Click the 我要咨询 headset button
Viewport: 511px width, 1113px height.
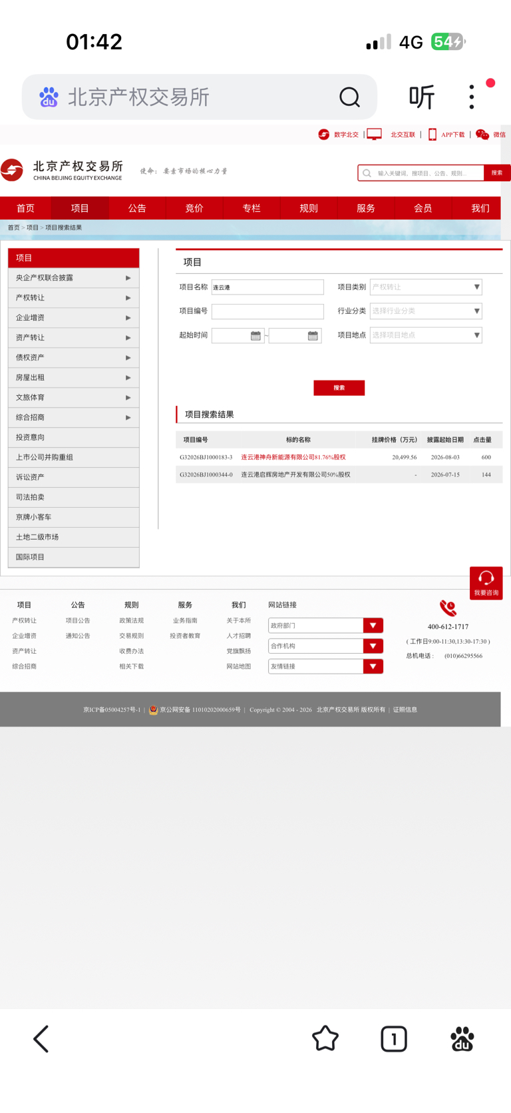click(x=486, y=583)
